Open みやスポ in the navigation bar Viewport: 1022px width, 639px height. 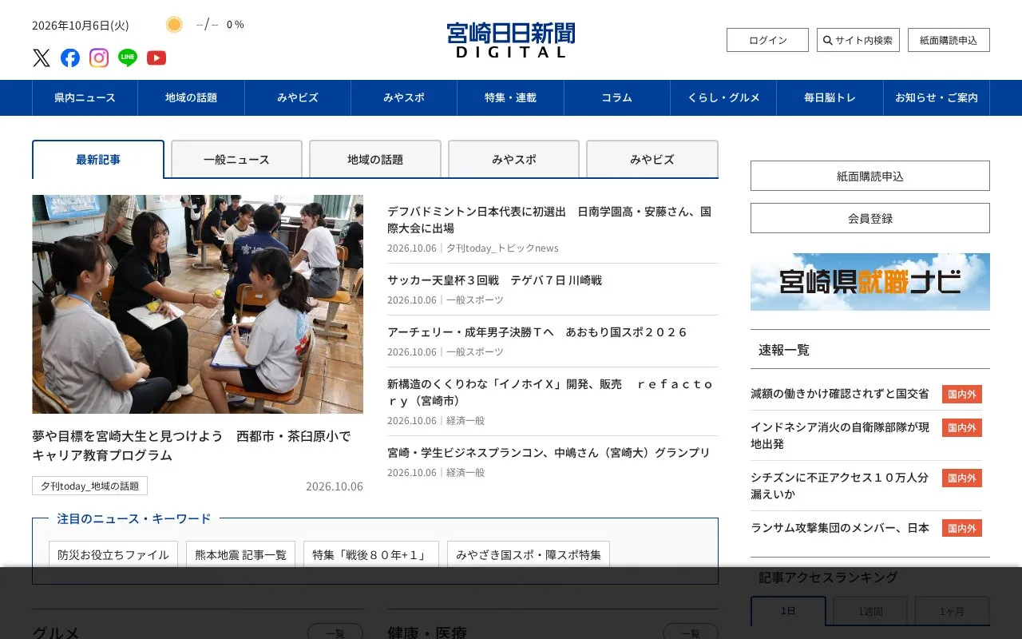coord(404,97)
